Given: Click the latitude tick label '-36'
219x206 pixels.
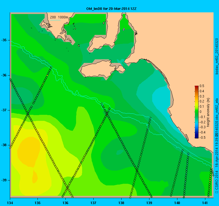Looking at the screenshot, I should [x=4, y=75].
